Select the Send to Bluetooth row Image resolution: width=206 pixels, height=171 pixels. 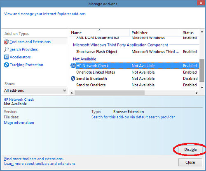pyautogui.click(x=135, y=79)
